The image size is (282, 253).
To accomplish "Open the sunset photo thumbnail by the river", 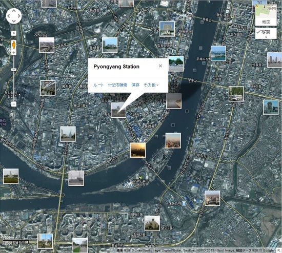I will pyautogui.click(x=138, y=151).
